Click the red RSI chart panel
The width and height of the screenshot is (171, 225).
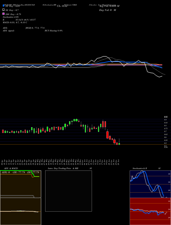[x=150, y=211]
